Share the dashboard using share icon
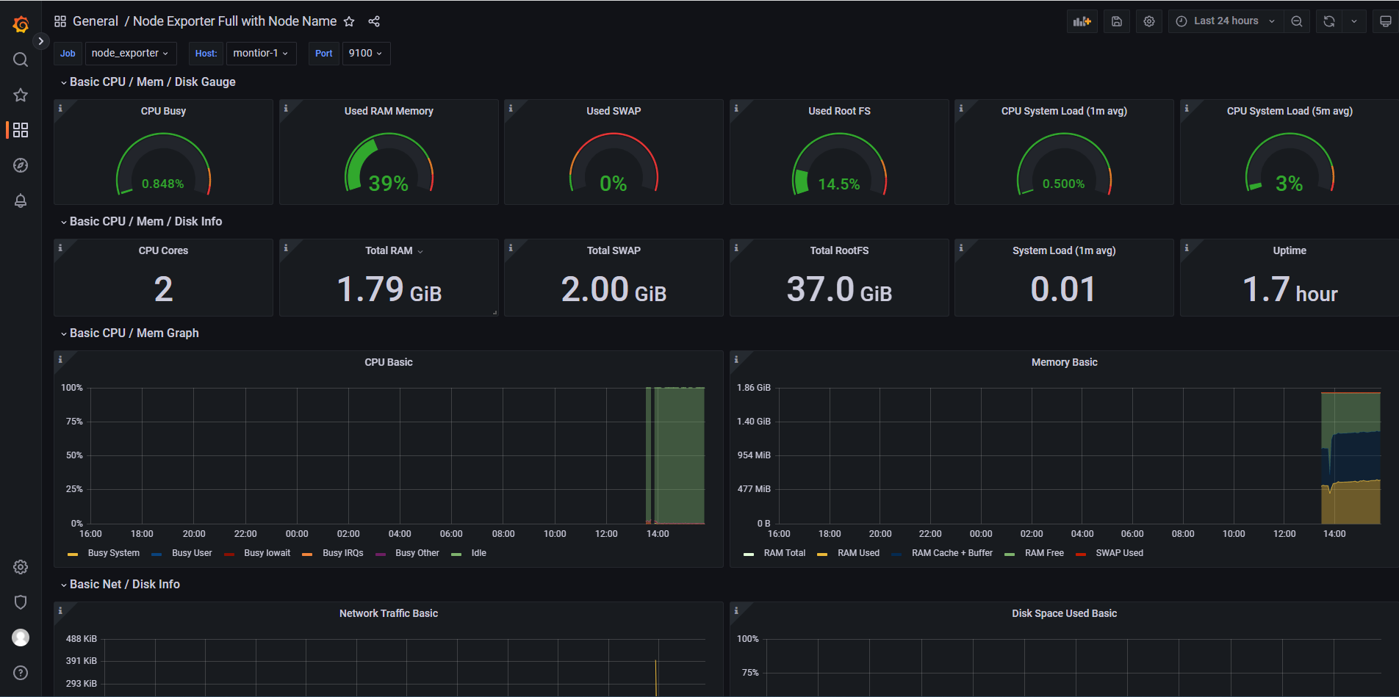 (x=374, y=21)
